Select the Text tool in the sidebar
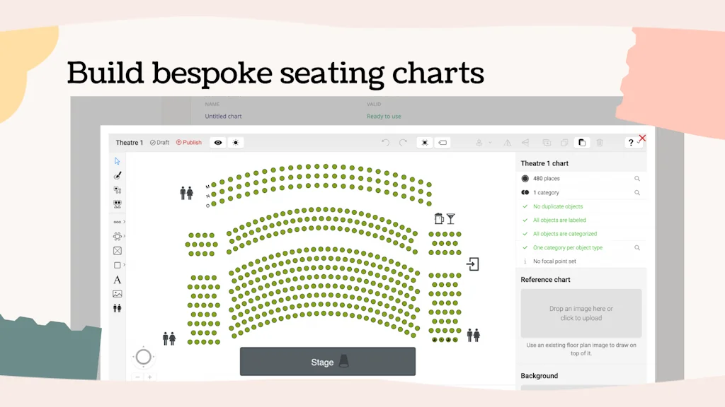725x407 pixels. click(118, 281)
